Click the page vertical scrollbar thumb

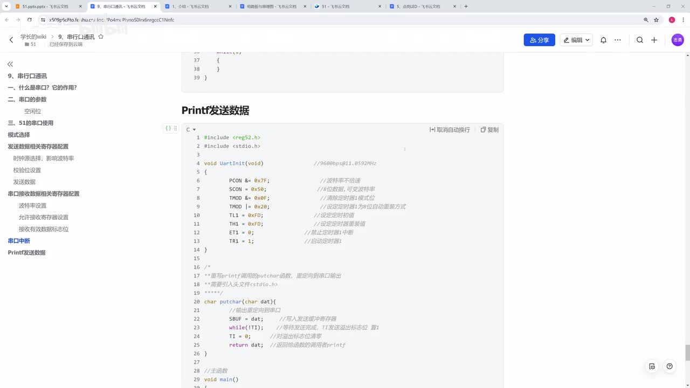coord(687,353)
